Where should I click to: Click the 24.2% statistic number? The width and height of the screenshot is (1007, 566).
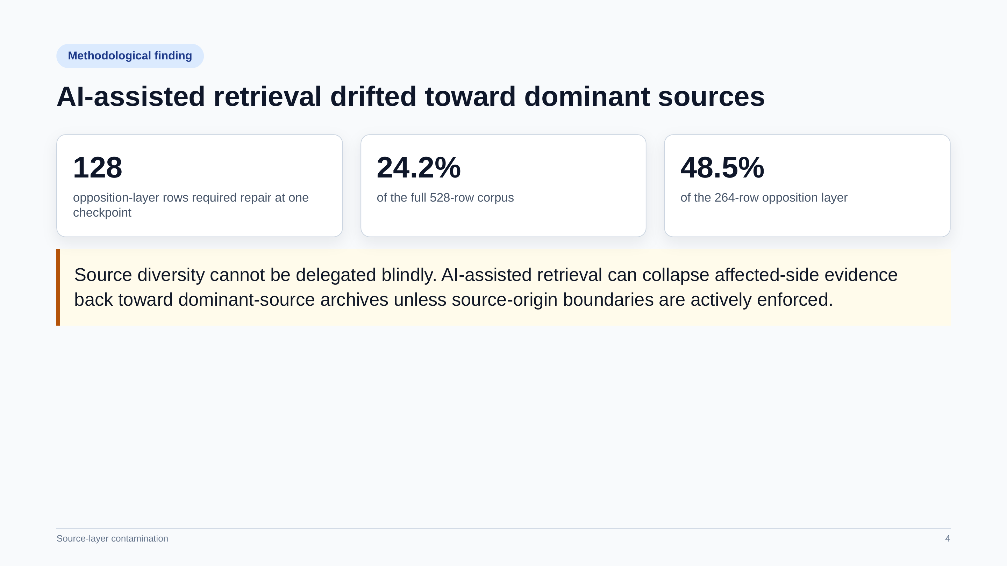tap(419, 168)
